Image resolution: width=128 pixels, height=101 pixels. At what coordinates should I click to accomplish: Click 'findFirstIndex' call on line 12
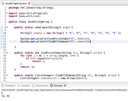pyautogui.click(x=58, y=39)
